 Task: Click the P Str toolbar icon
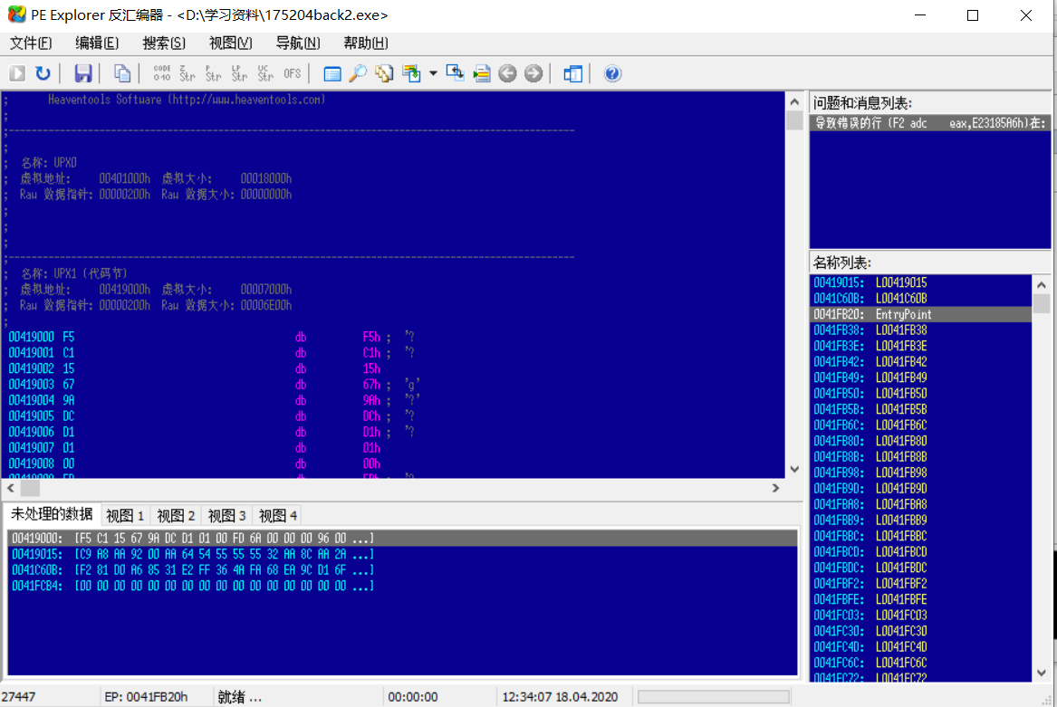click(213, 73)
